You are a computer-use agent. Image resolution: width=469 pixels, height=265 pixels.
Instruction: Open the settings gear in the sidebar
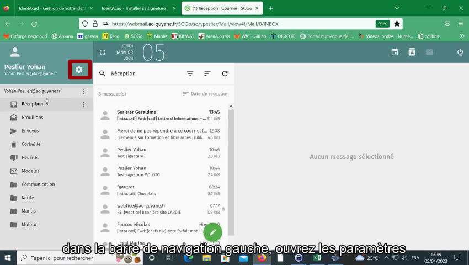(79, 70)
